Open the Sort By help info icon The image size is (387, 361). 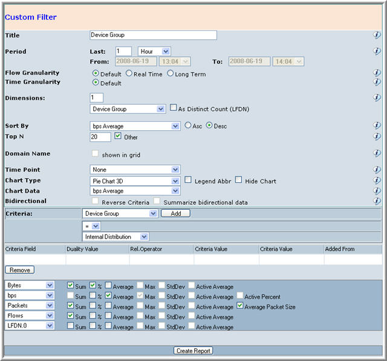coord(377,125)
